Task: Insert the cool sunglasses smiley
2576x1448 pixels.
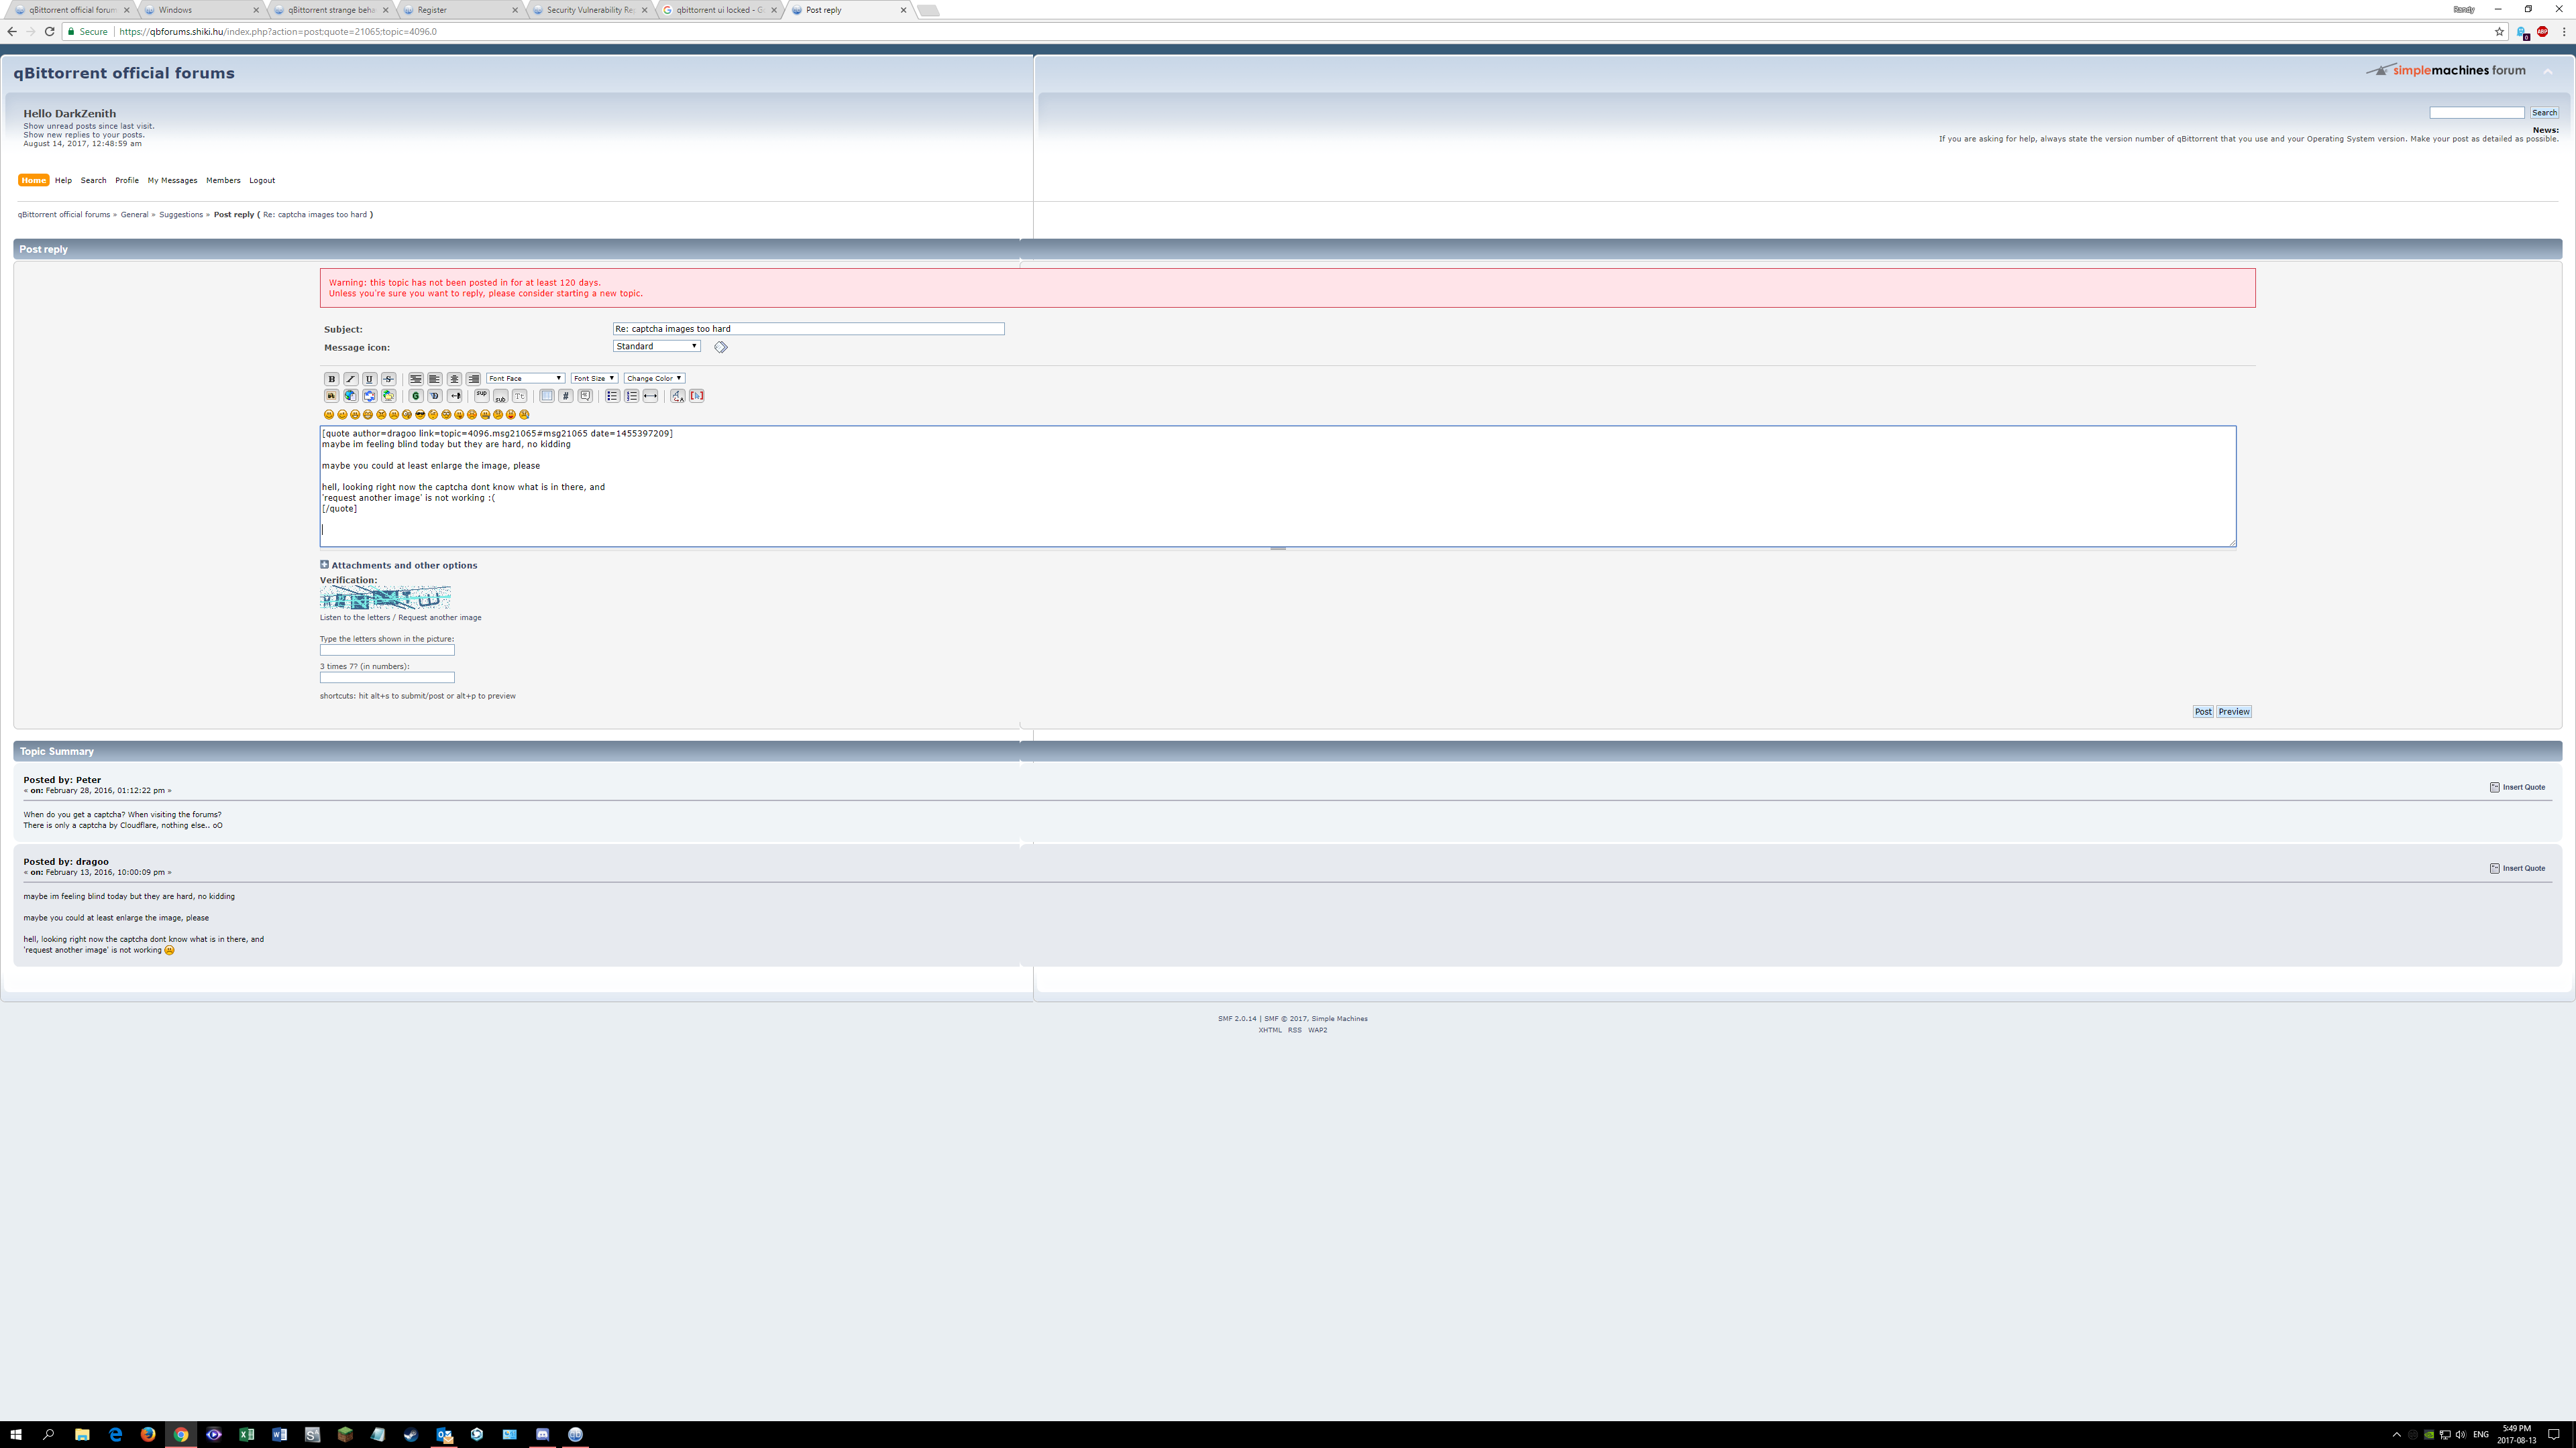Action: [420, 415]
